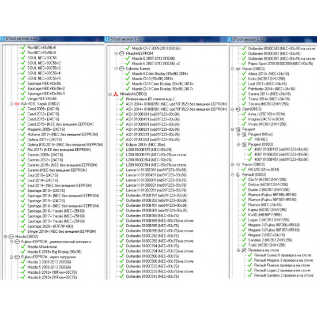
Task: Select Outlander 8100B197 entry
Action: (157, 195)
